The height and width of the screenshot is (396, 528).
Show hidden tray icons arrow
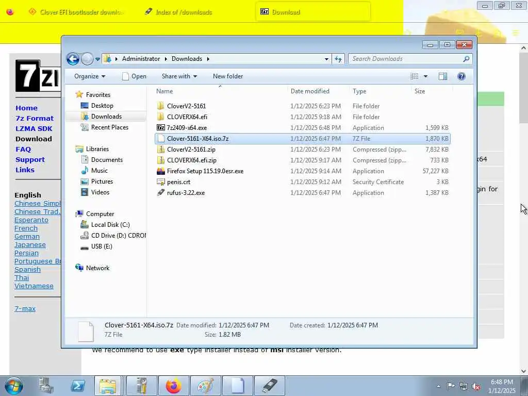coord(438,387)
